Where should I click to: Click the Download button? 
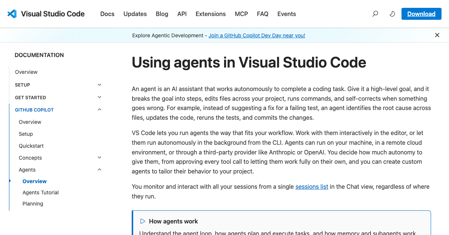point(421,13)
